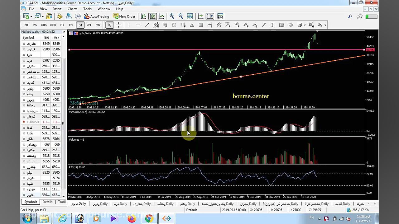The height and width of the screenshot is (224, 399).
Task: Switch chart to bar chart style
Action: [x=143, y=16]
